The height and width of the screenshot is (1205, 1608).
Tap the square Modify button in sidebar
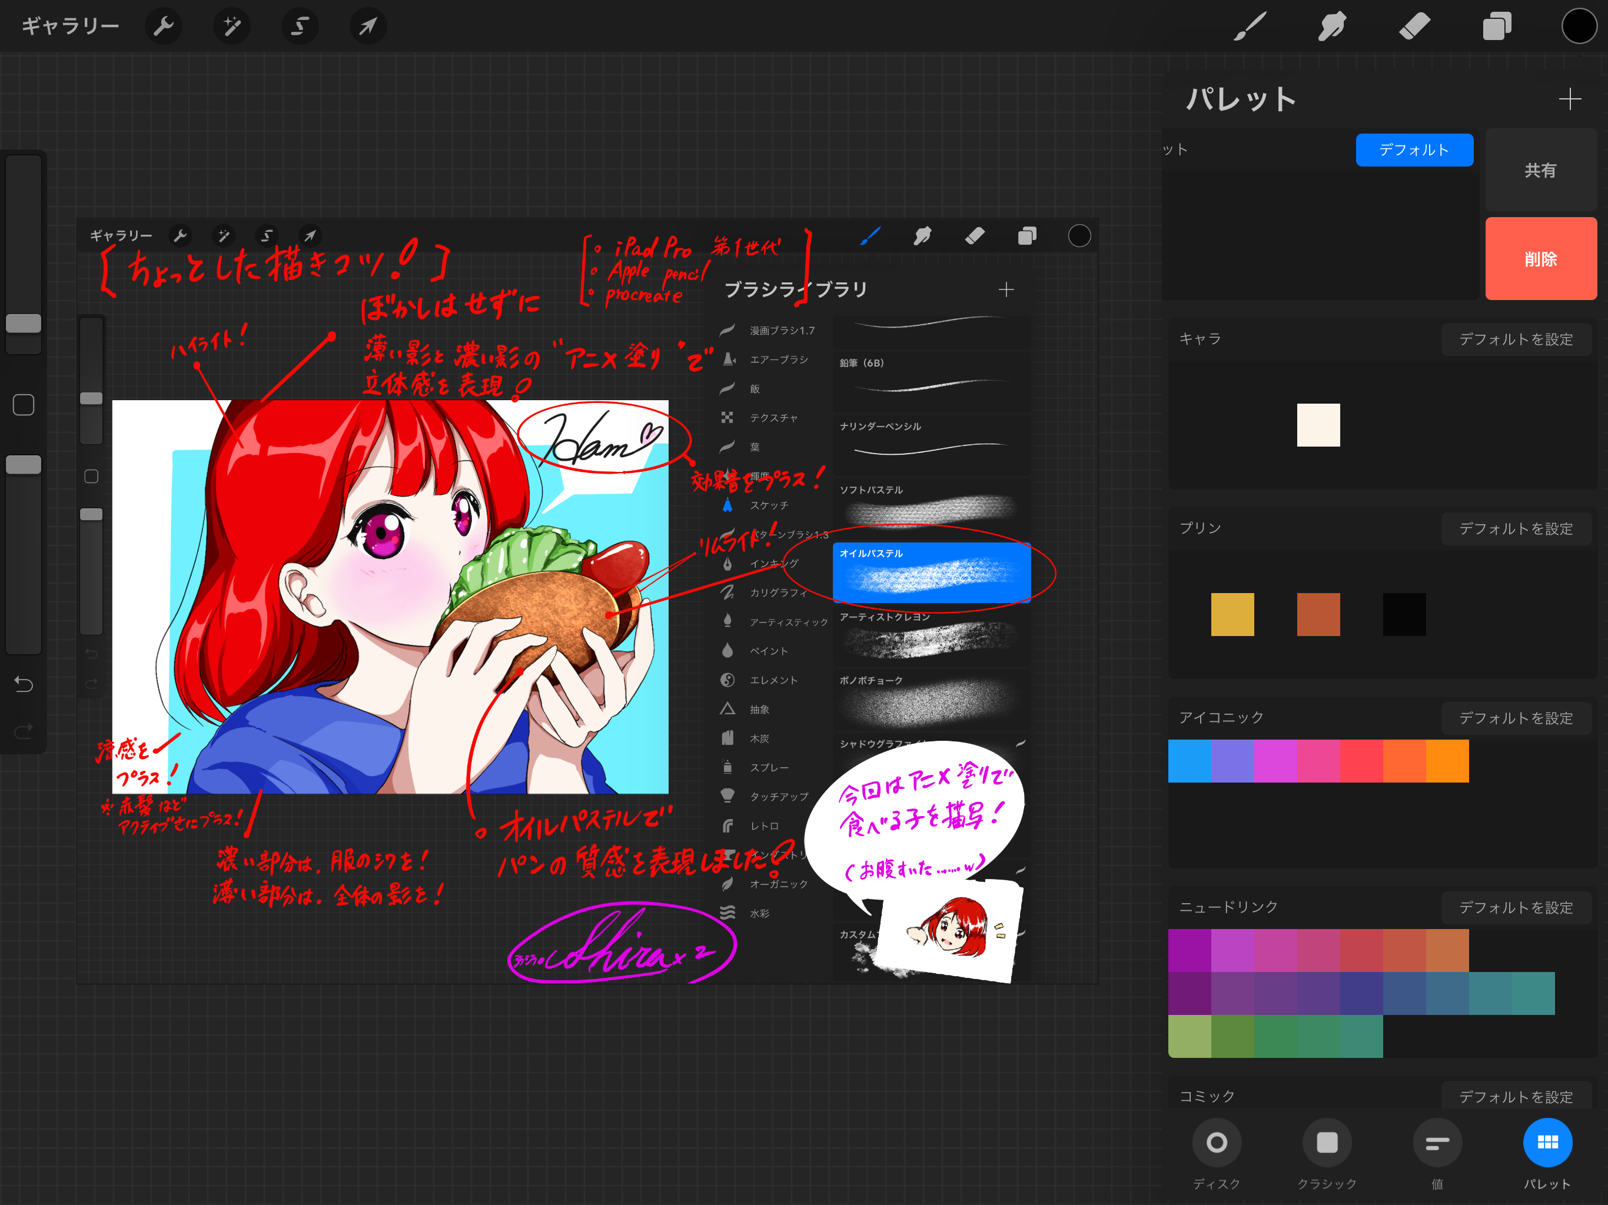click(x=24, y=405)
